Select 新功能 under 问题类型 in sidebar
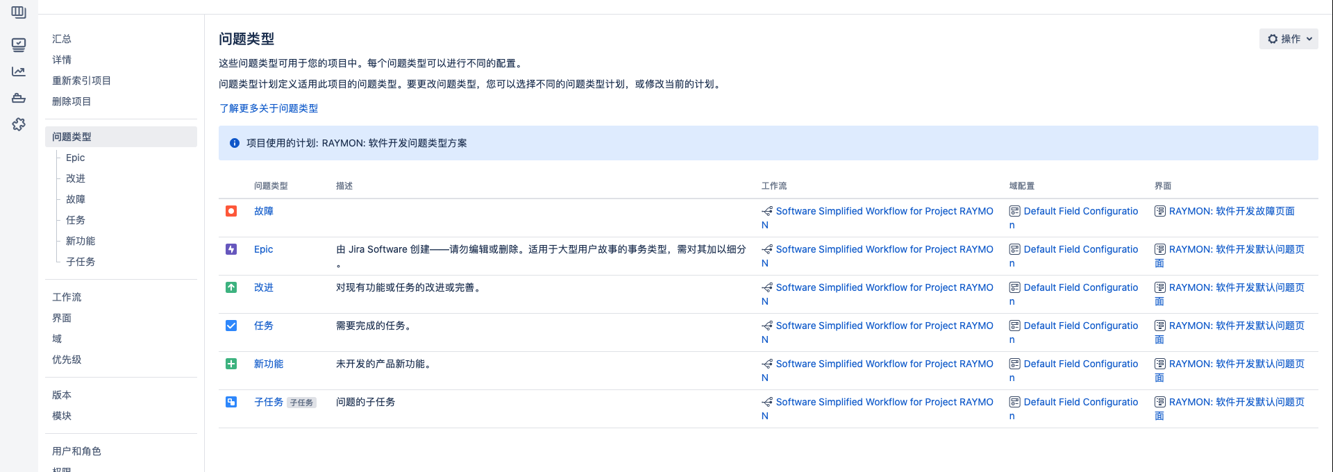The height and width of the screenshot is (472, 1333). [x=81, y=241]
